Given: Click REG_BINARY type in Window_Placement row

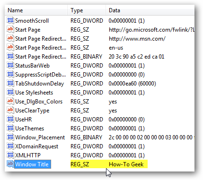Looking at the screenshot, I should [x=86, y=137].
